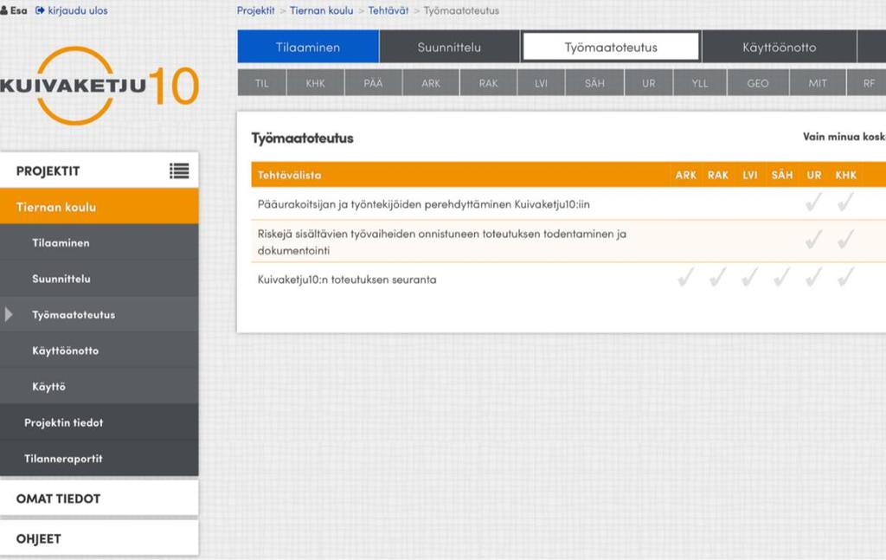Click the Vain minua koskevat filter
Viewport: 886px width, 560px height.
(844, 137)
